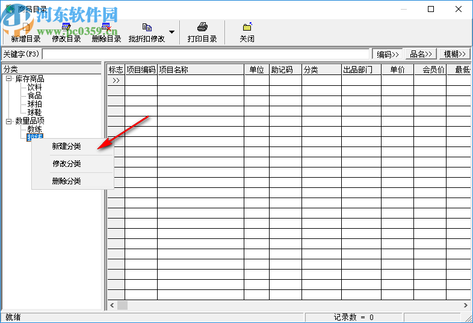Click the 品名>> search button

pyautogui.click(x=421, y=54)
